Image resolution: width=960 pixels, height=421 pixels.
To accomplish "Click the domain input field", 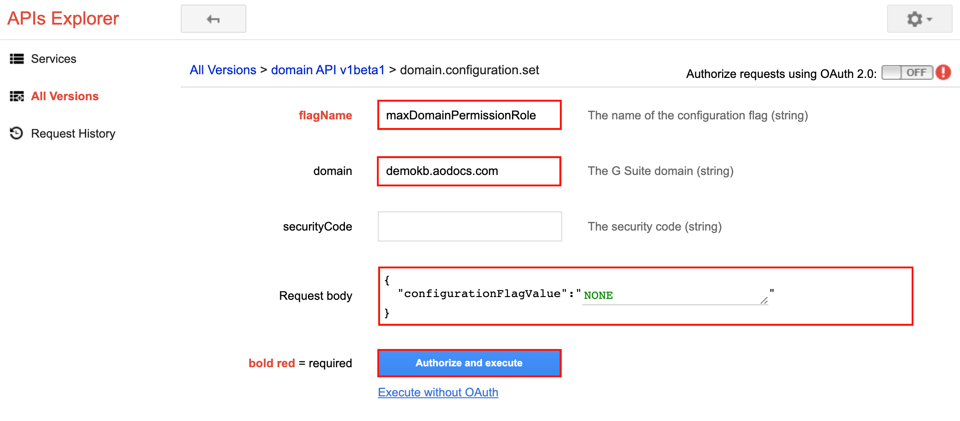I will click(x=469, y=171).
